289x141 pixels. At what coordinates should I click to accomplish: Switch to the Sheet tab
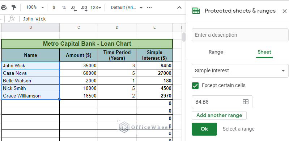click(264, 52)
